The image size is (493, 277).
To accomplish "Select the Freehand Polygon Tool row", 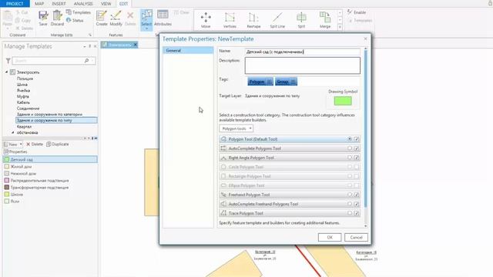I will click(x=290, y=195).
